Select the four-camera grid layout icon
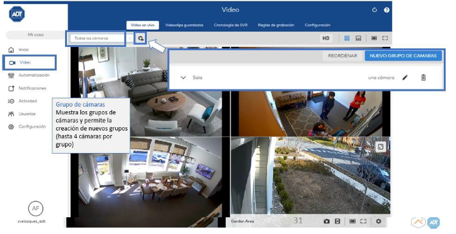456x234 pixels. click(347, 39)
